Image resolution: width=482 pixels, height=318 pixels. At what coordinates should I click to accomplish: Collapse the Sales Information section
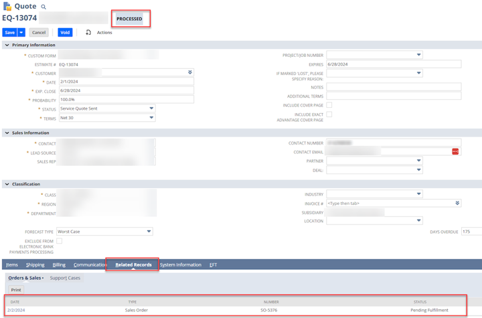(7, 133)
